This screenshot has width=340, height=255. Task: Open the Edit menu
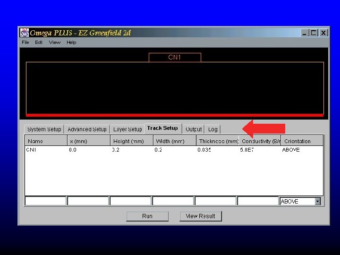click(39, 42)
